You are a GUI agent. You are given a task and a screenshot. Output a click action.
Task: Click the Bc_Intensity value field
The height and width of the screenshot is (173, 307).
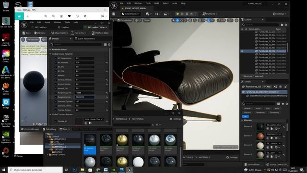[x=84, y=62]
